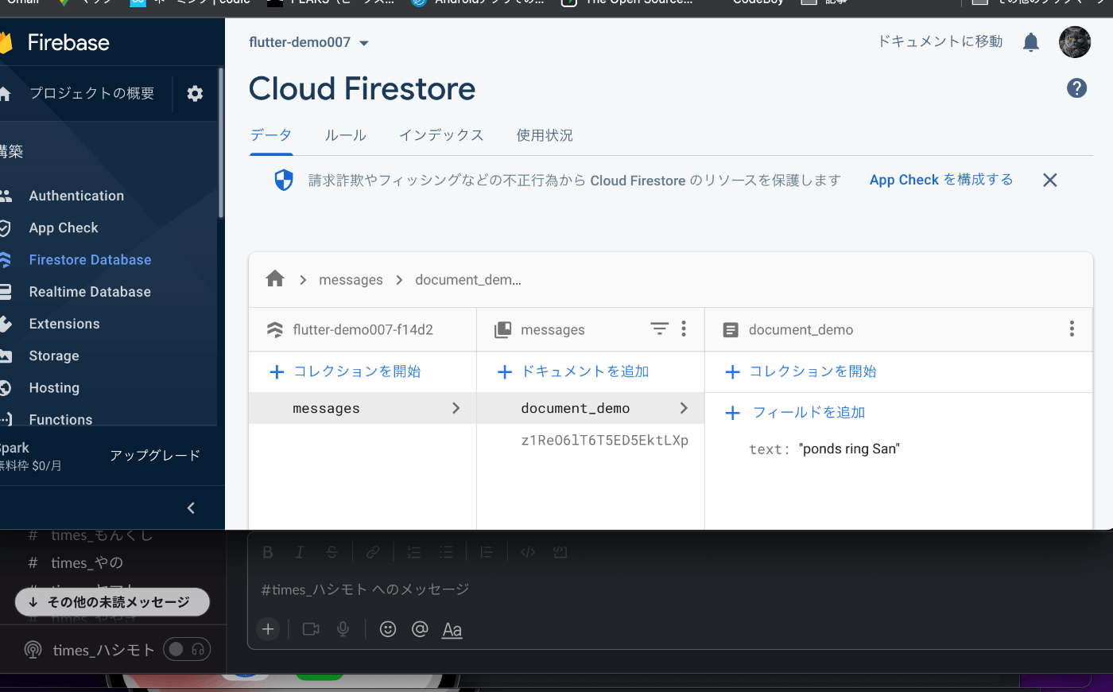The height and width of the screenshot is (692, 1113).
Task: Click the notifications bell icon
Action: 1031,42
